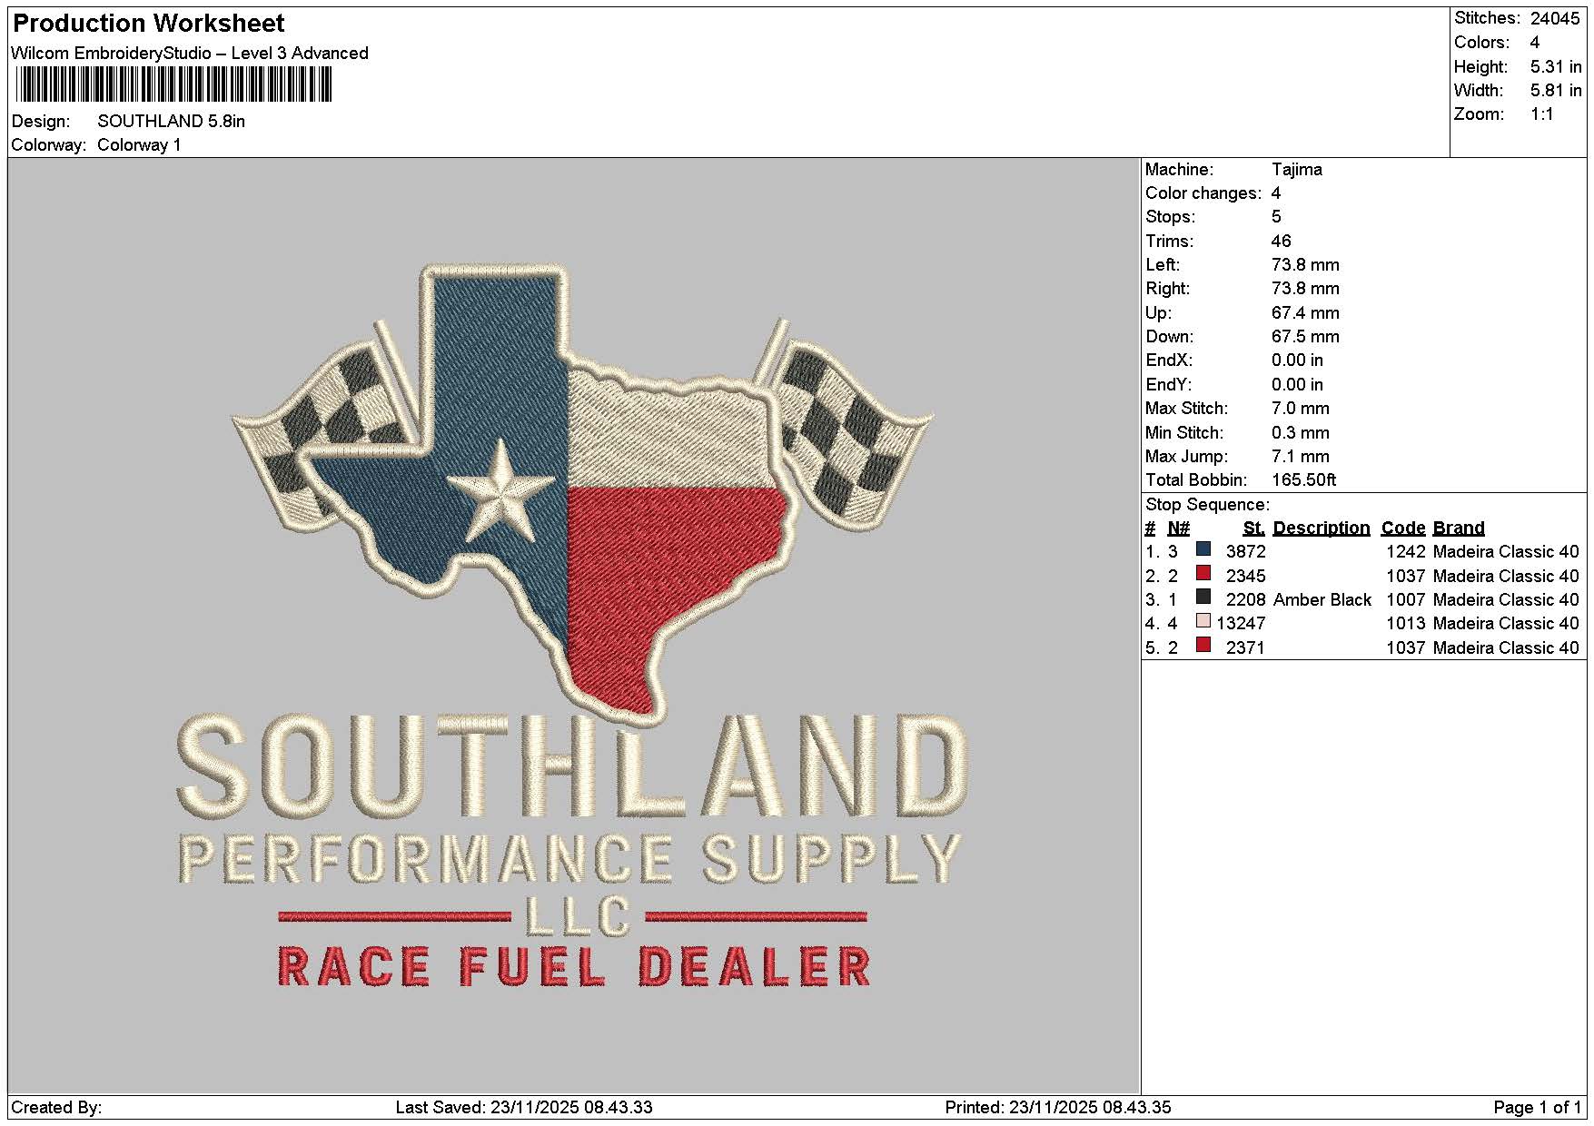Click the Up value '67.4 mm'

point(1305,313)
